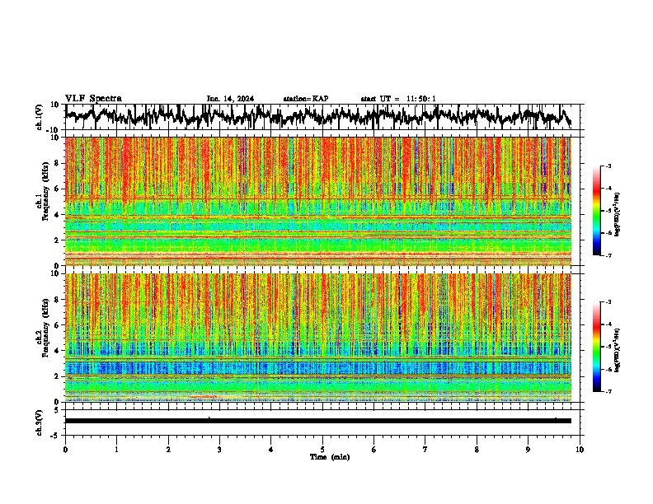Click the ch.1(V) waveform trace panel
Viewport: 653px width, 504px height.
tap(324, 117)
